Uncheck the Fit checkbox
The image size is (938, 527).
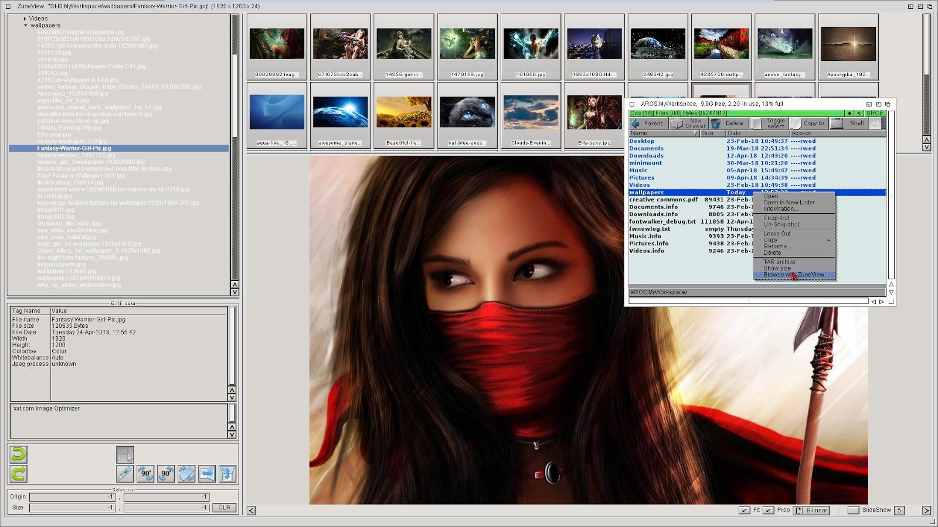tap(744, 510)
